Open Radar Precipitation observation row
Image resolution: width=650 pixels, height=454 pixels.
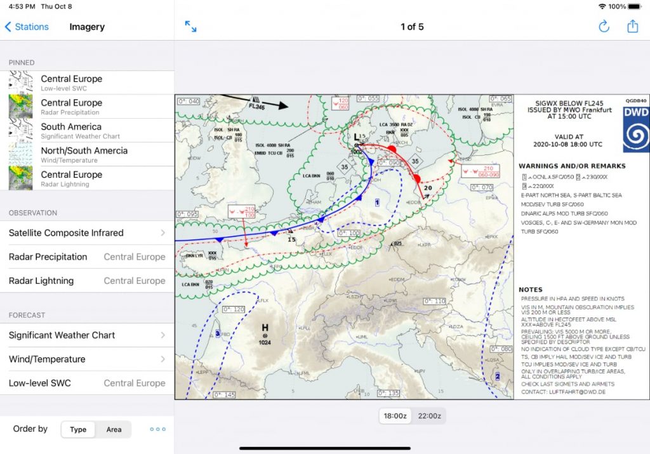click(87, 257)
